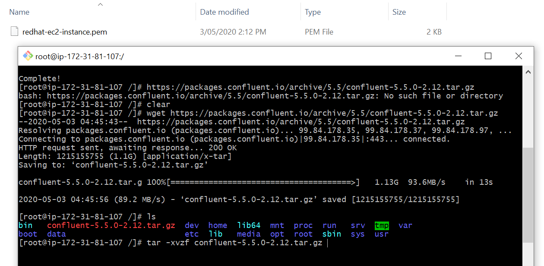
Task: Click the 'bin' entry in ls output
Action: (x=25, y=225)
